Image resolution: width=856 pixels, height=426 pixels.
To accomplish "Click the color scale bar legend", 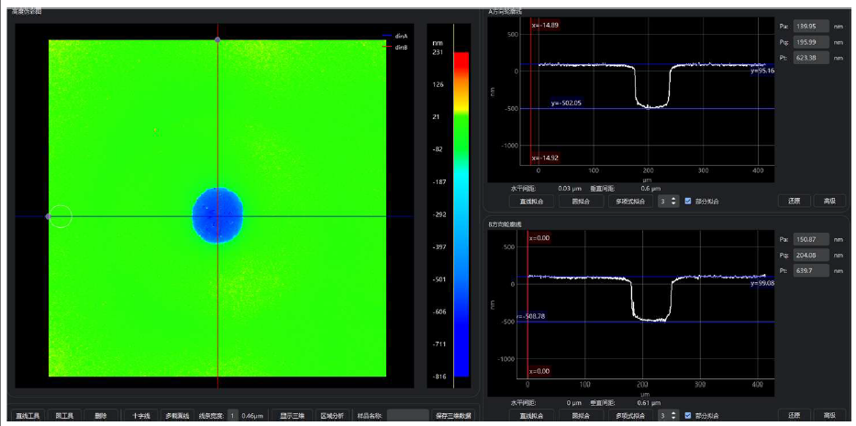I will (x=461, y=214).
